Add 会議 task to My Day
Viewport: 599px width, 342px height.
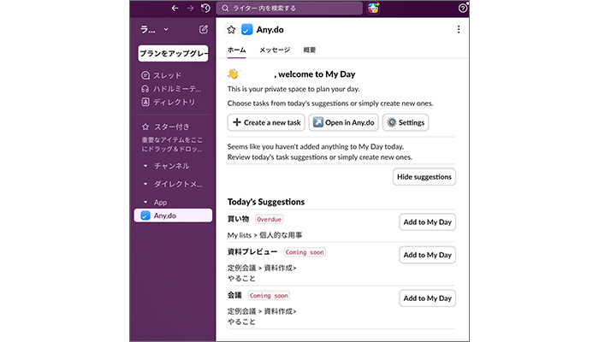[x=428, y=298]
